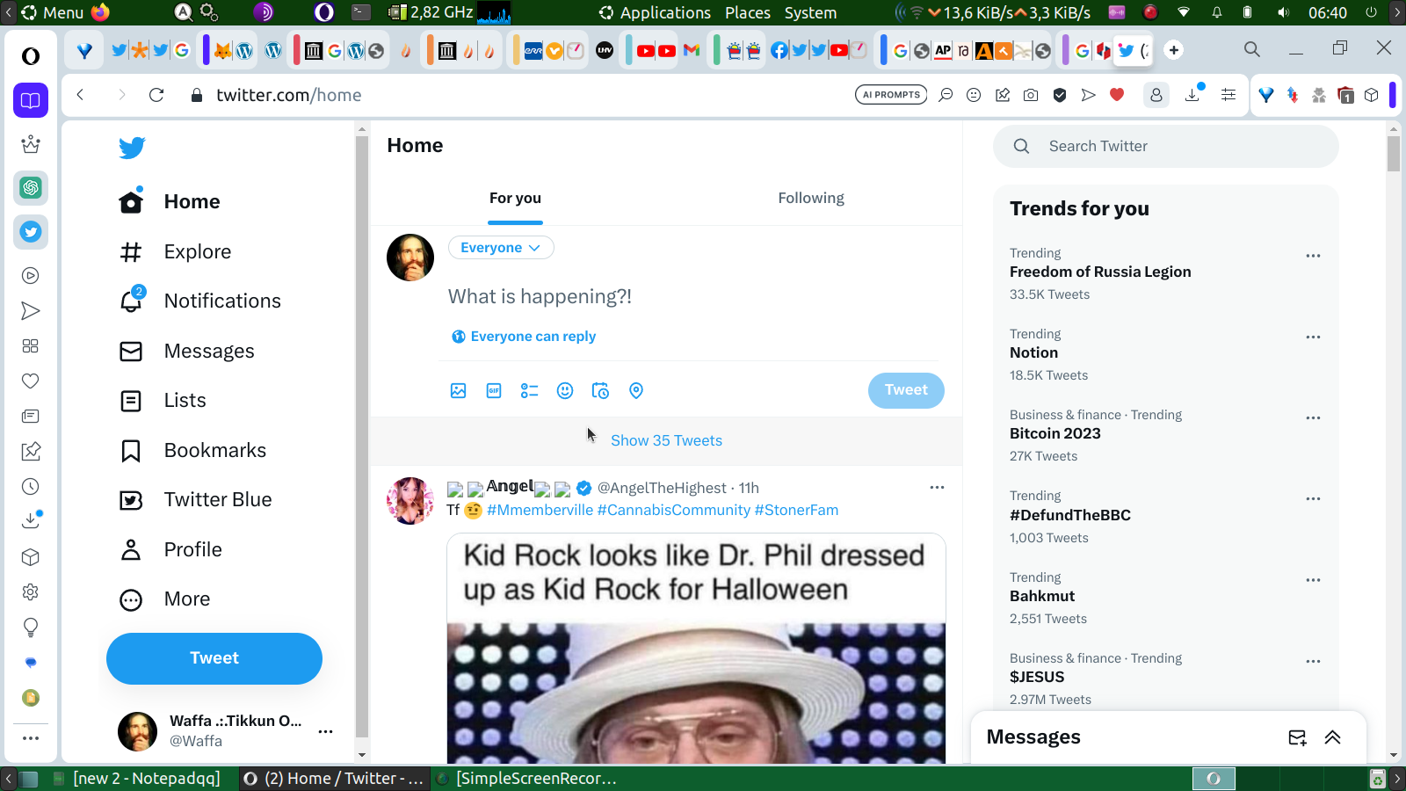
Task: Open the Twitter panel in Opera sidebar
Action: (31, 232)
